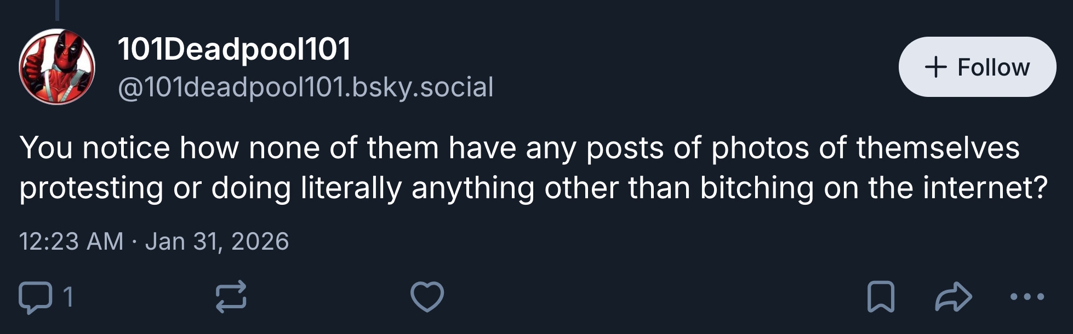This screenshot has width=1073, height=334.
Task: Click the Deadpool profile avatar
Action: pyautogui.click(x=57, y=67)
